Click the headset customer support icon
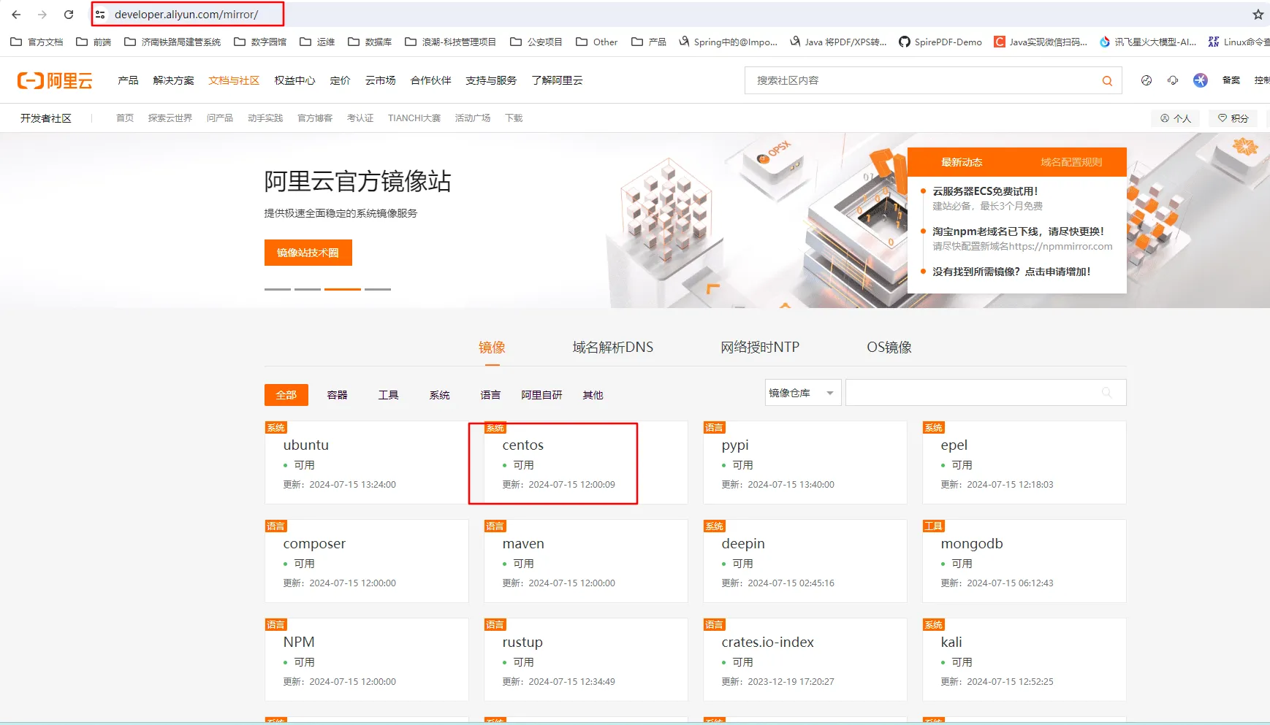Image resolution: width=1270 pixels, height=725 pixels. 1173,80
